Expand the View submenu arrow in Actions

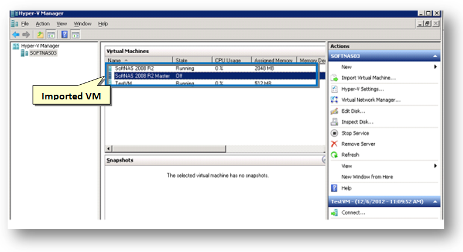click(435, 166)
